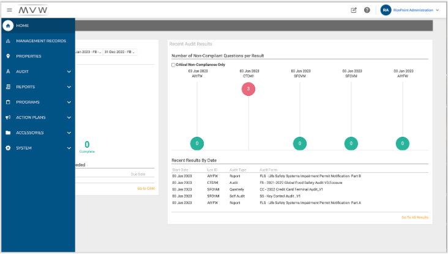
Task: Select Properties menu item
Action: [x=29, y=56]
